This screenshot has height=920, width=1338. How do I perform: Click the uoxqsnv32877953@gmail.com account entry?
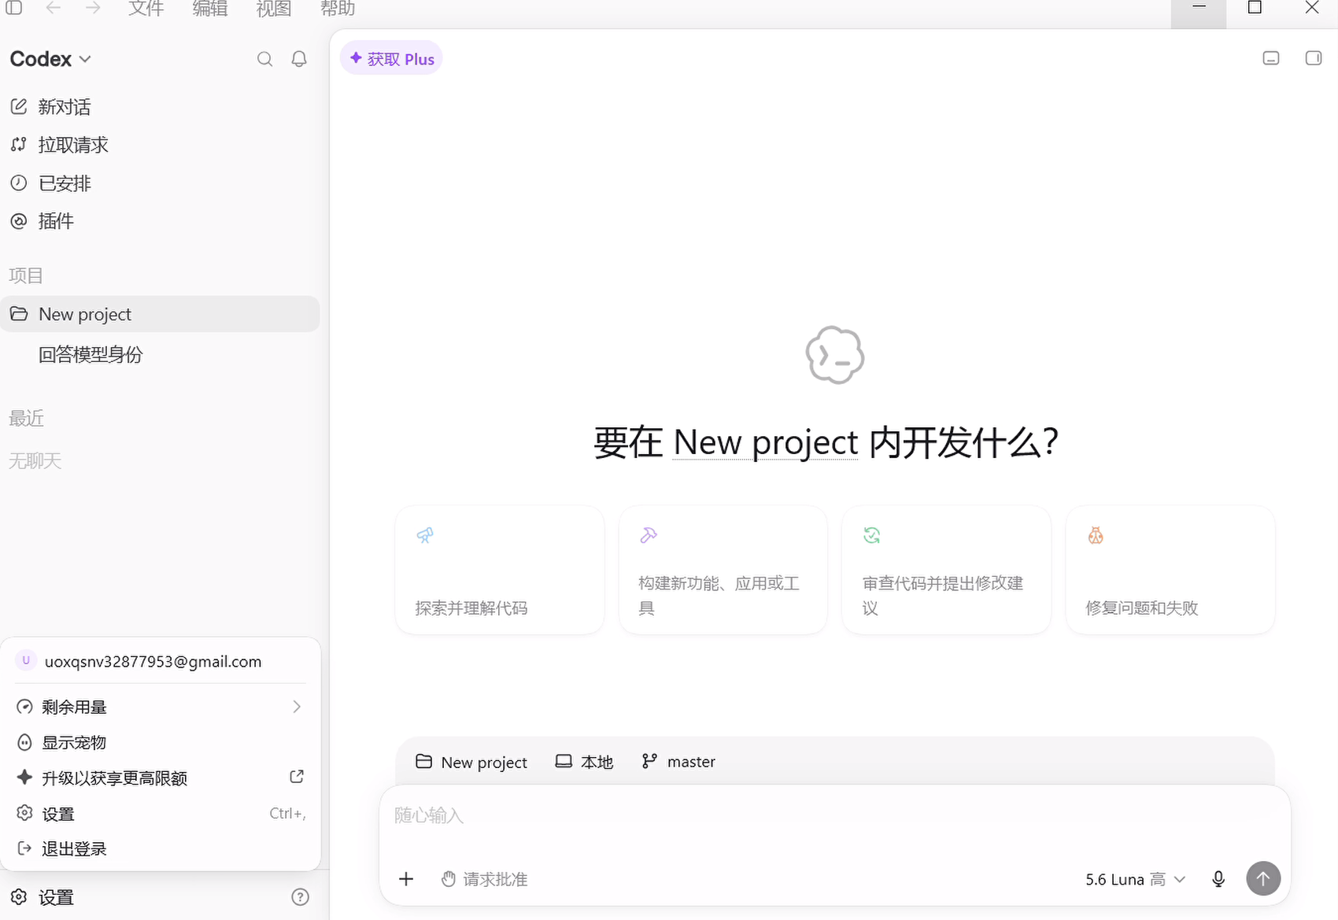pyautogui.click(x=161, y=661)
